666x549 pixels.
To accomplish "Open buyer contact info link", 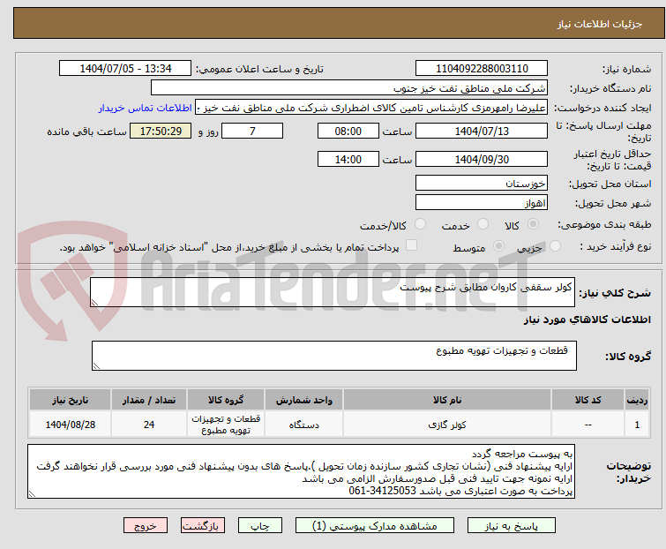I will (x=146, y=108).
